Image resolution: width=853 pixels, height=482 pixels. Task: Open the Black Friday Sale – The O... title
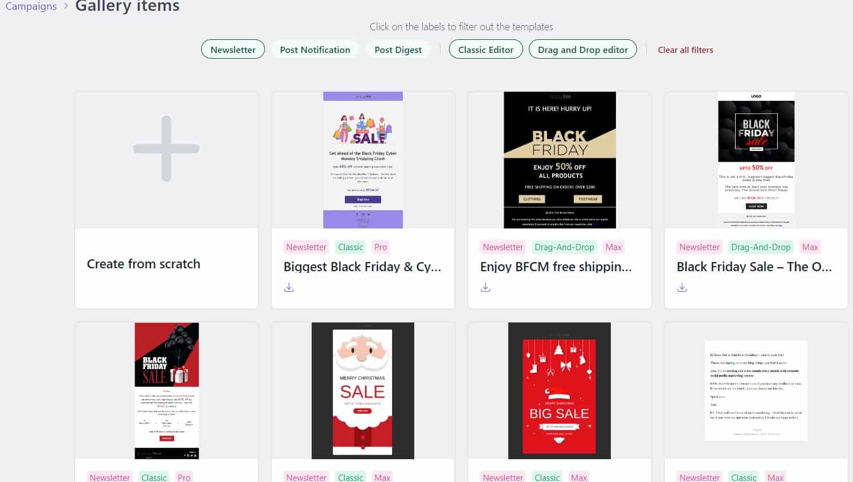(754, 267)
